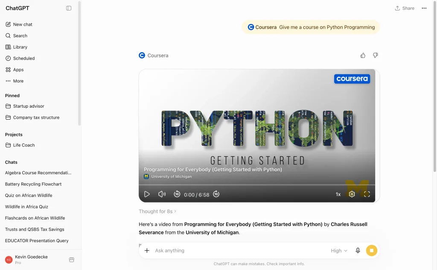Viewport: 437px width, 270px height.
Task: Click the Coursera badge on the video
Action: tap(352, 79)
